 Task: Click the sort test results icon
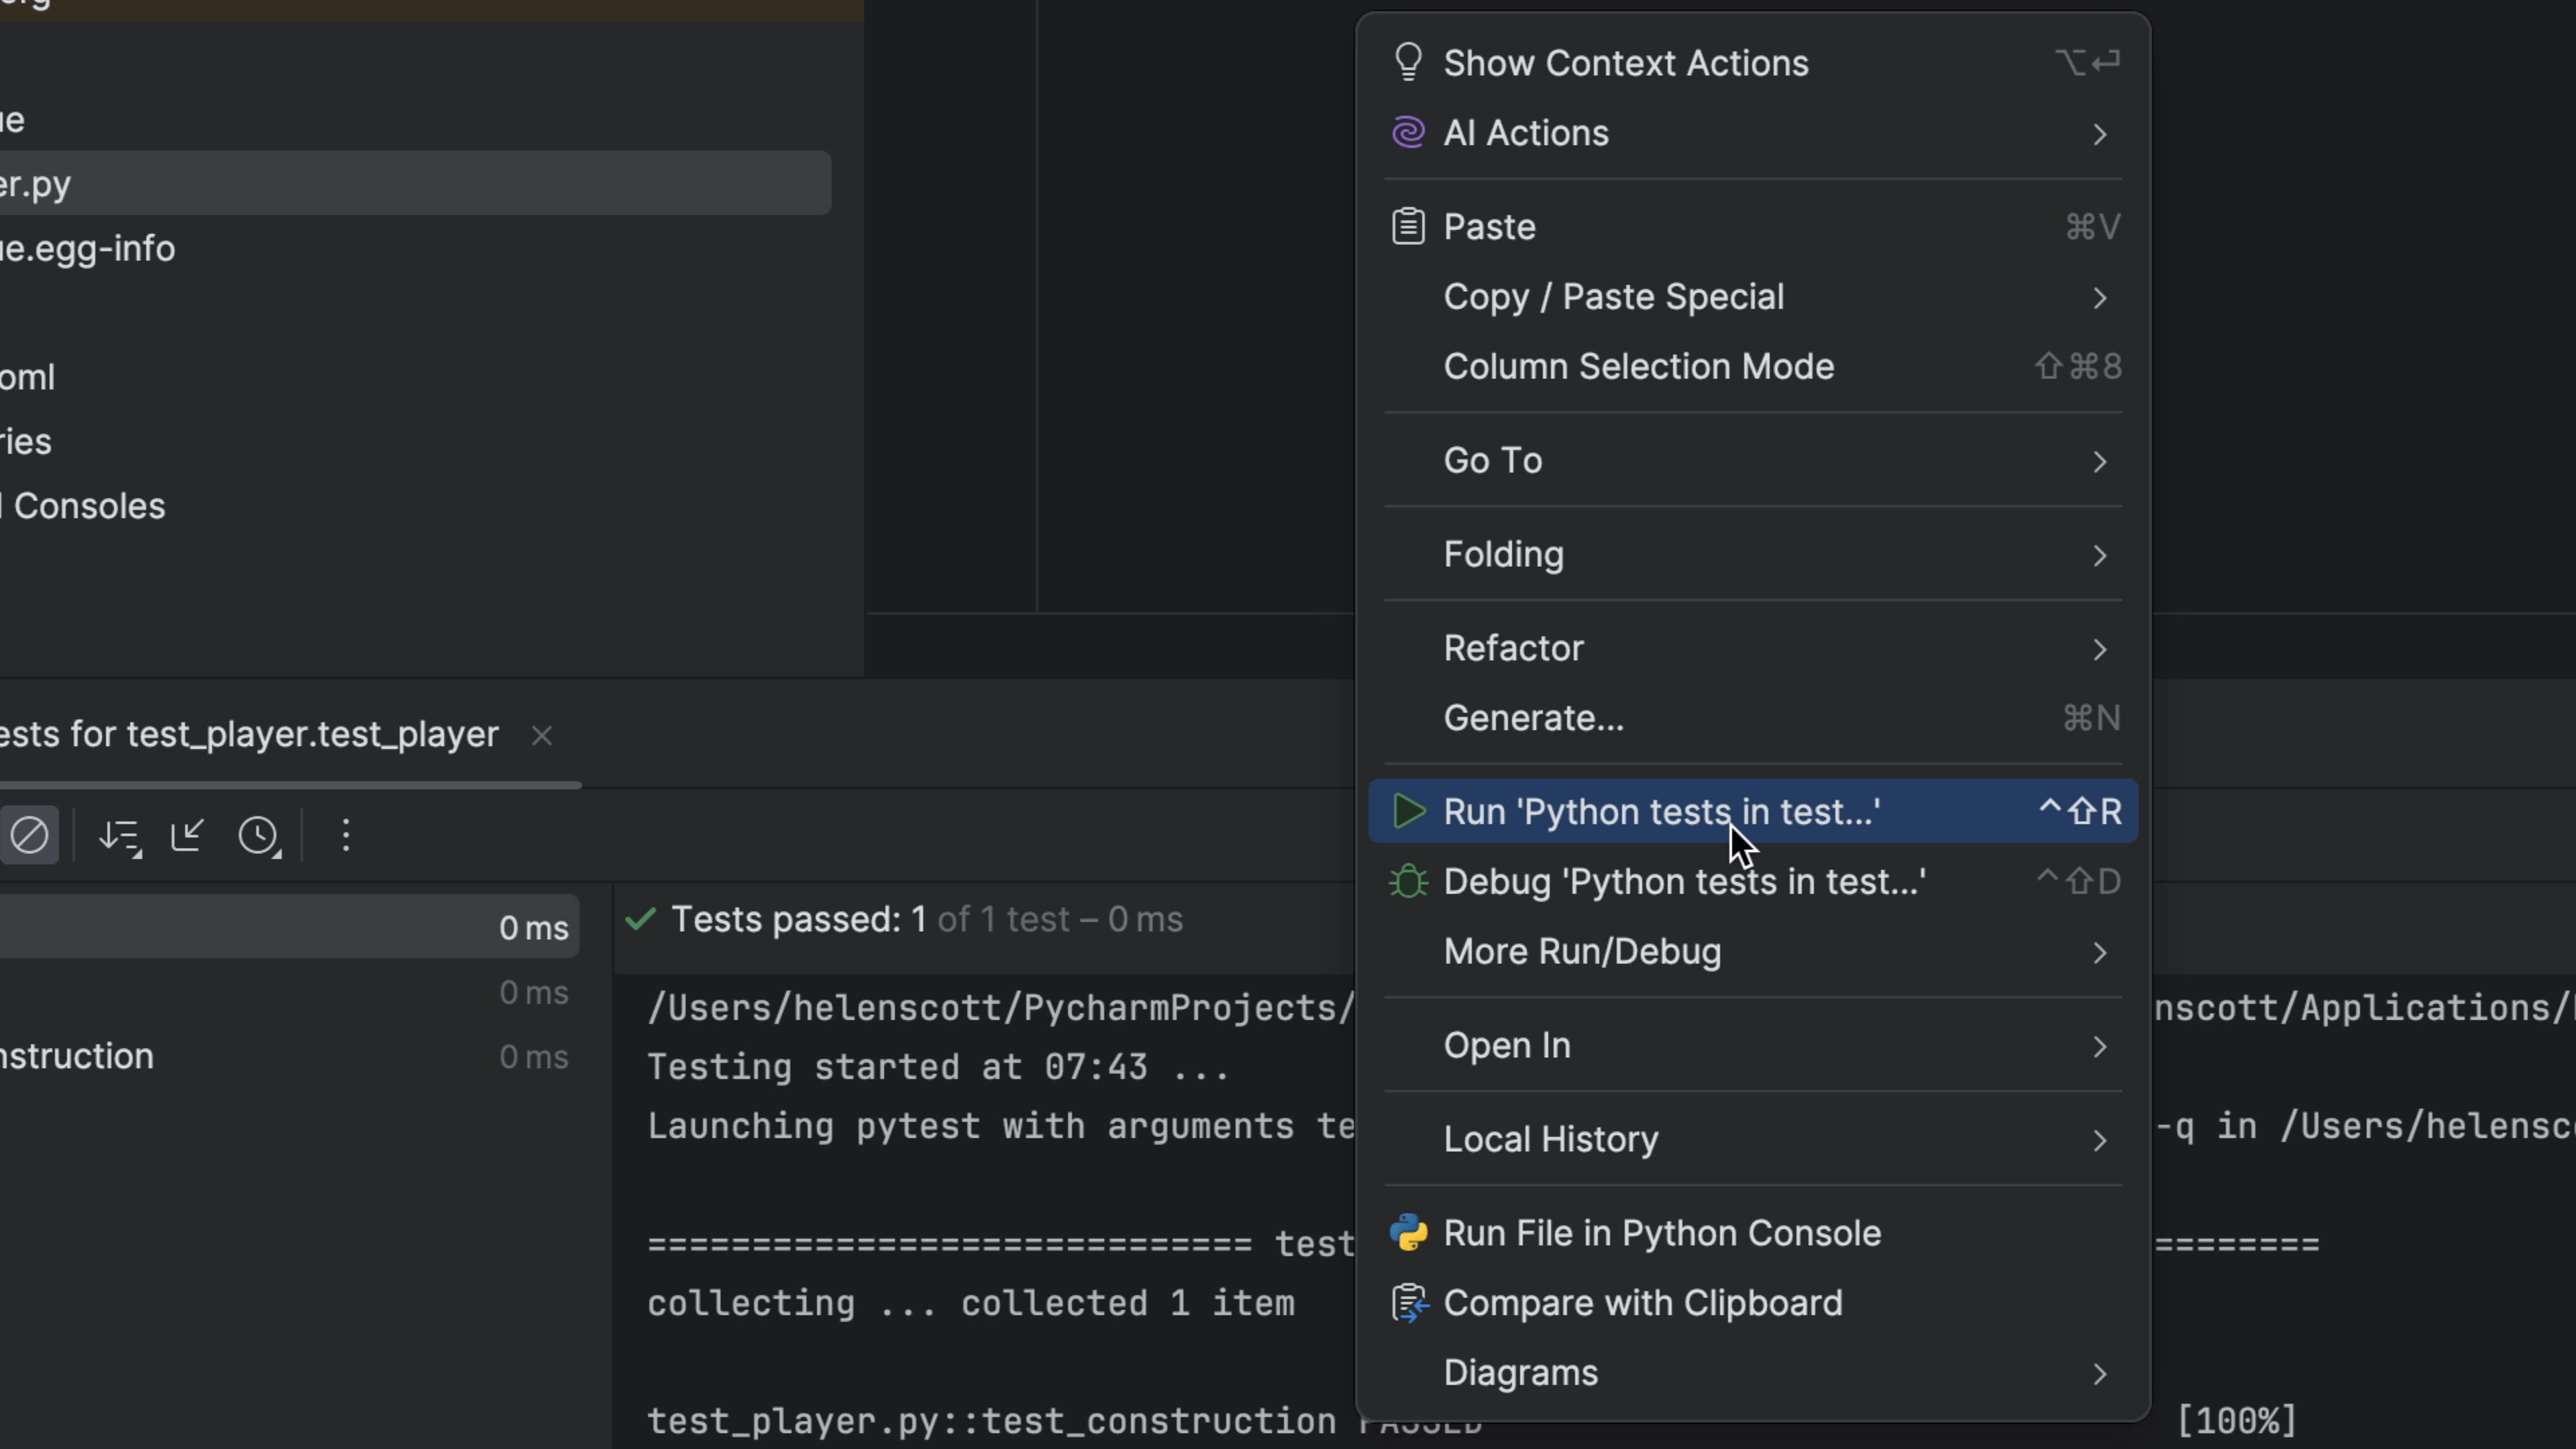click(119, 837)
